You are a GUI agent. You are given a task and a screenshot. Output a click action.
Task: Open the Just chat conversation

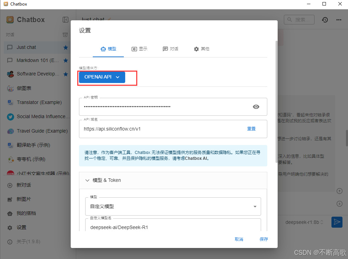tap(37, 48)
